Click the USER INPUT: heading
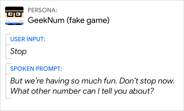Viewport: 184px width, 111px height. [28, 39]
